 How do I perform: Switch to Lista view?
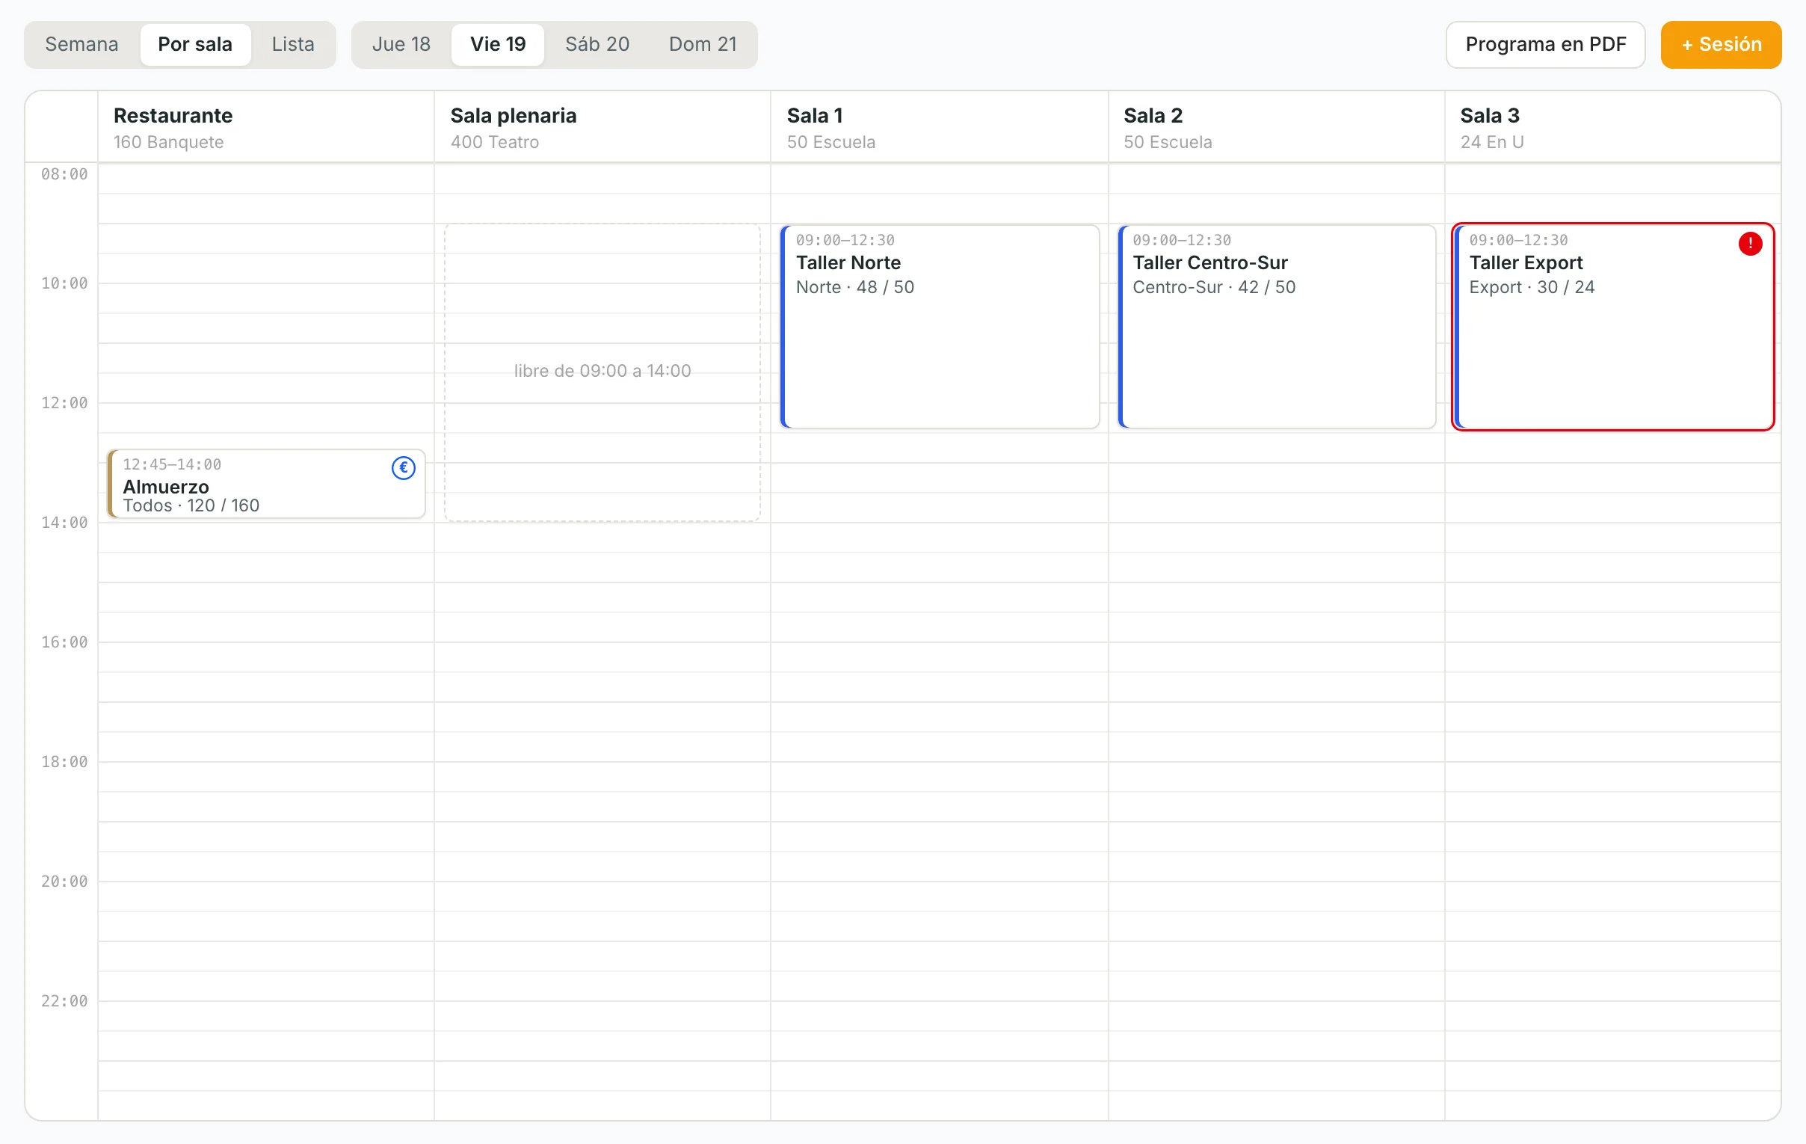click(292, 44)
